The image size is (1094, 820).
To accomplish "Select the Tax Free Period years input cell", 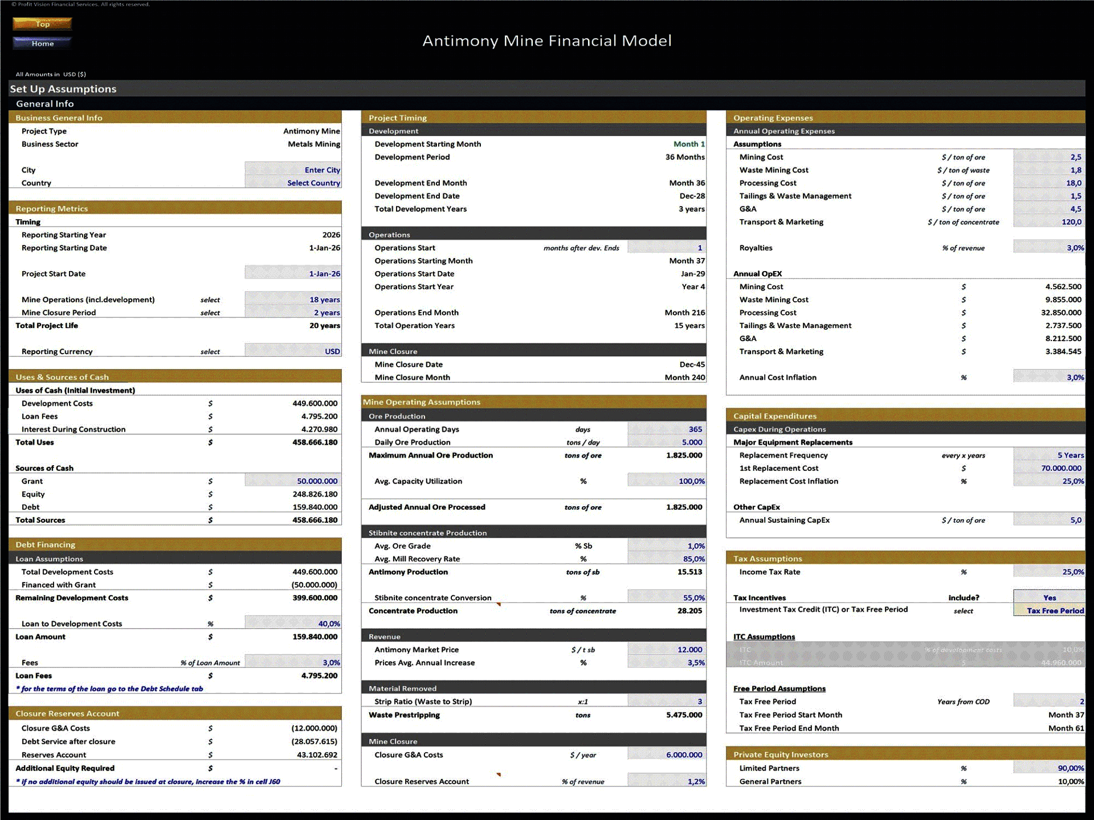I will (x=1049, y=702).
